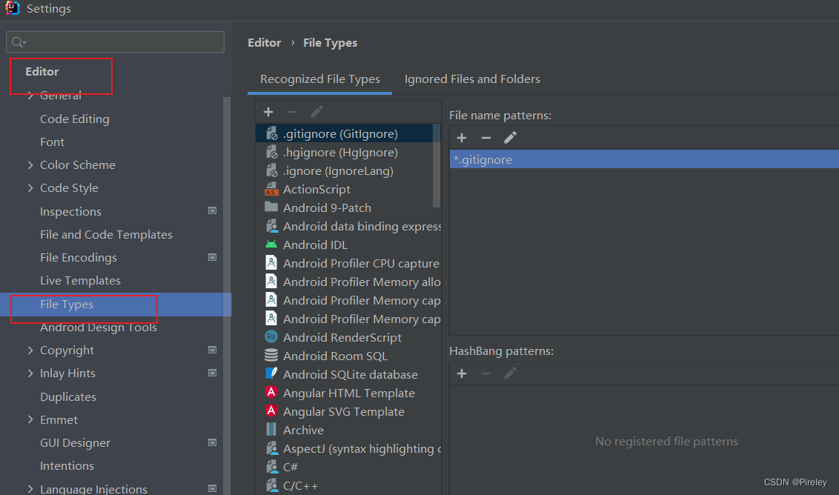This screenshot has width=839, height=495.
Task: Click the .hgignore file type icon
Action: click(x=272, y=152)
